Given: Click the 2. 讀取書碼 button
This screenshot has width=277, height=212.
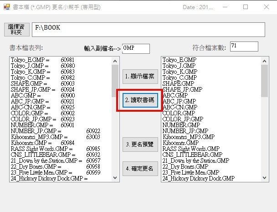Looking at the screenshot, I should [140, 100].
